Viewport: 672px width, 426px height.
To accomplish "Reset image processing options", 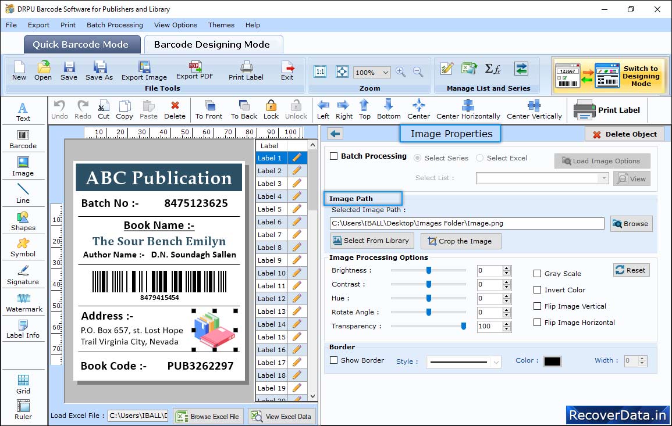I will click(x=631, y=270).
